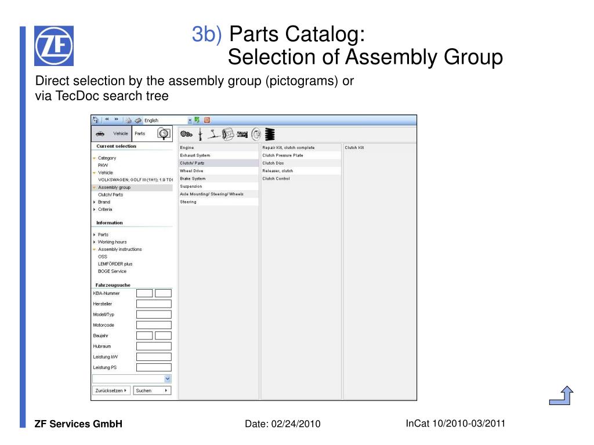Image resolution: width=594 pixels, height=445 pixels.
Task: Click first KBA-Nummer input field
Action: (144, 293)
